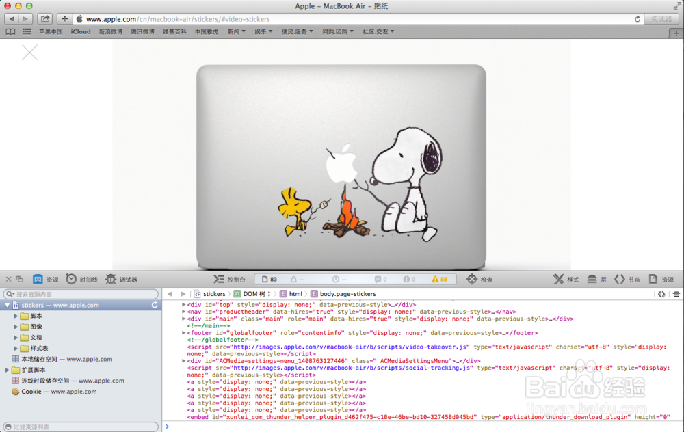Open the 新浪微博 bookmark

111,32
